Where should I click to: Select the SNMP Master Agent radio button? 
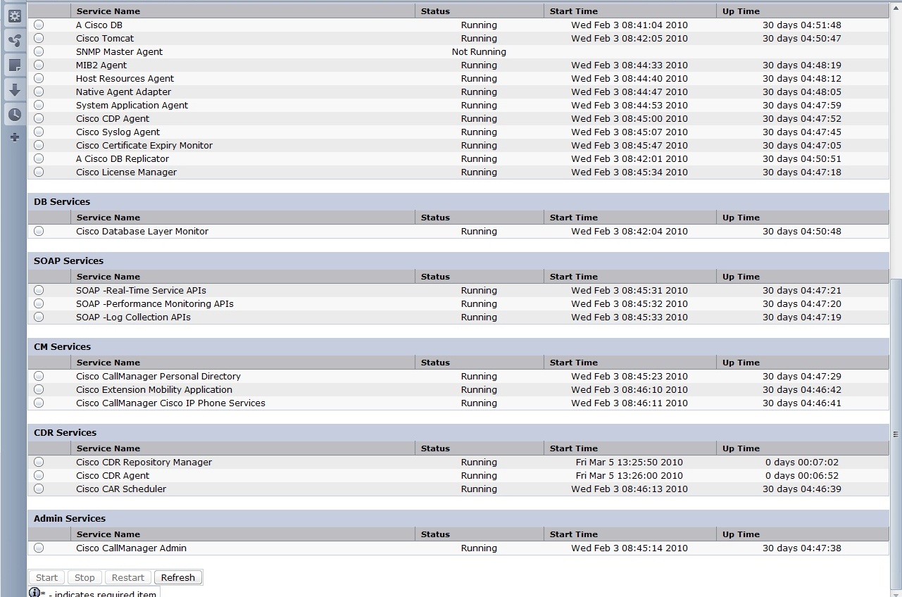(x=39, y=51)
